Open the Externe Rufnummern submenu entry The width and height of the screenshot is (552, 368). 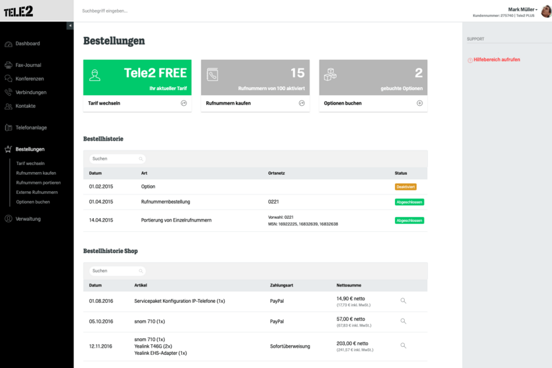coord(37,193)
